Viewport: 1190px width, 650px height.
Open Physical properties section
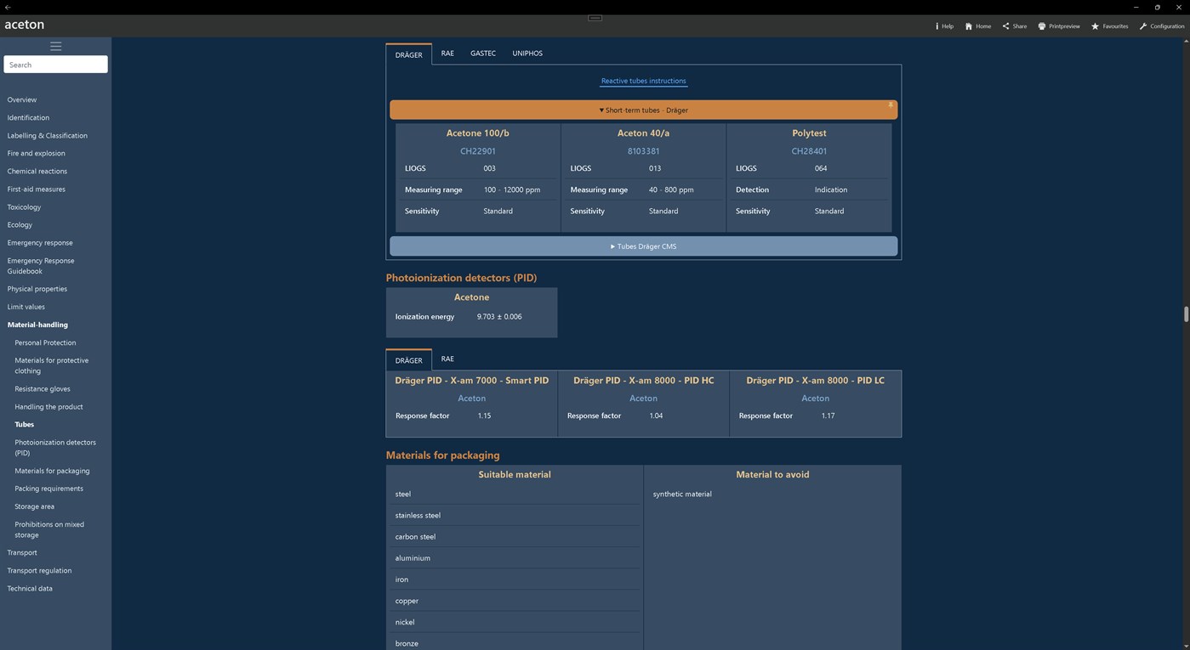(x=37, y=289)
